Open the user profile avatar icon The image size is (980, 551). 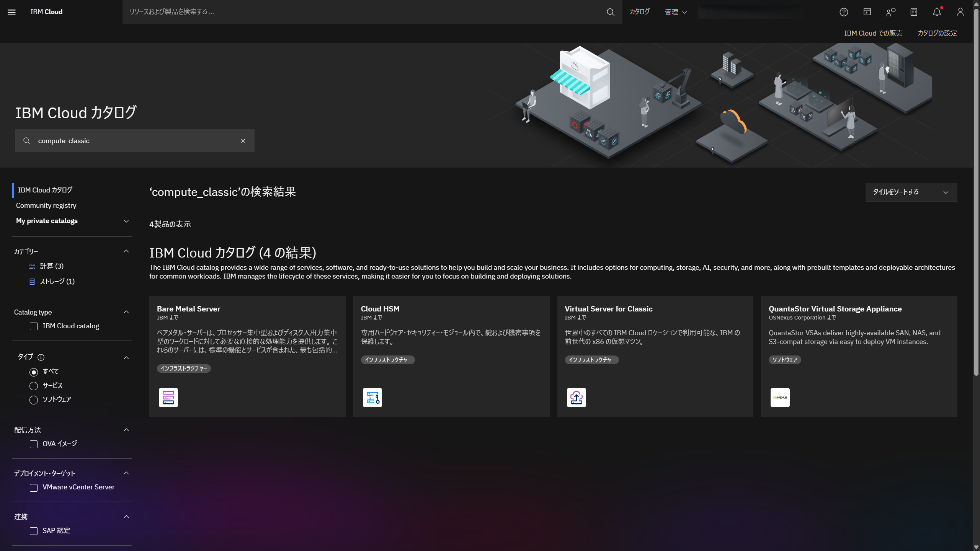(x=960, y=12)
